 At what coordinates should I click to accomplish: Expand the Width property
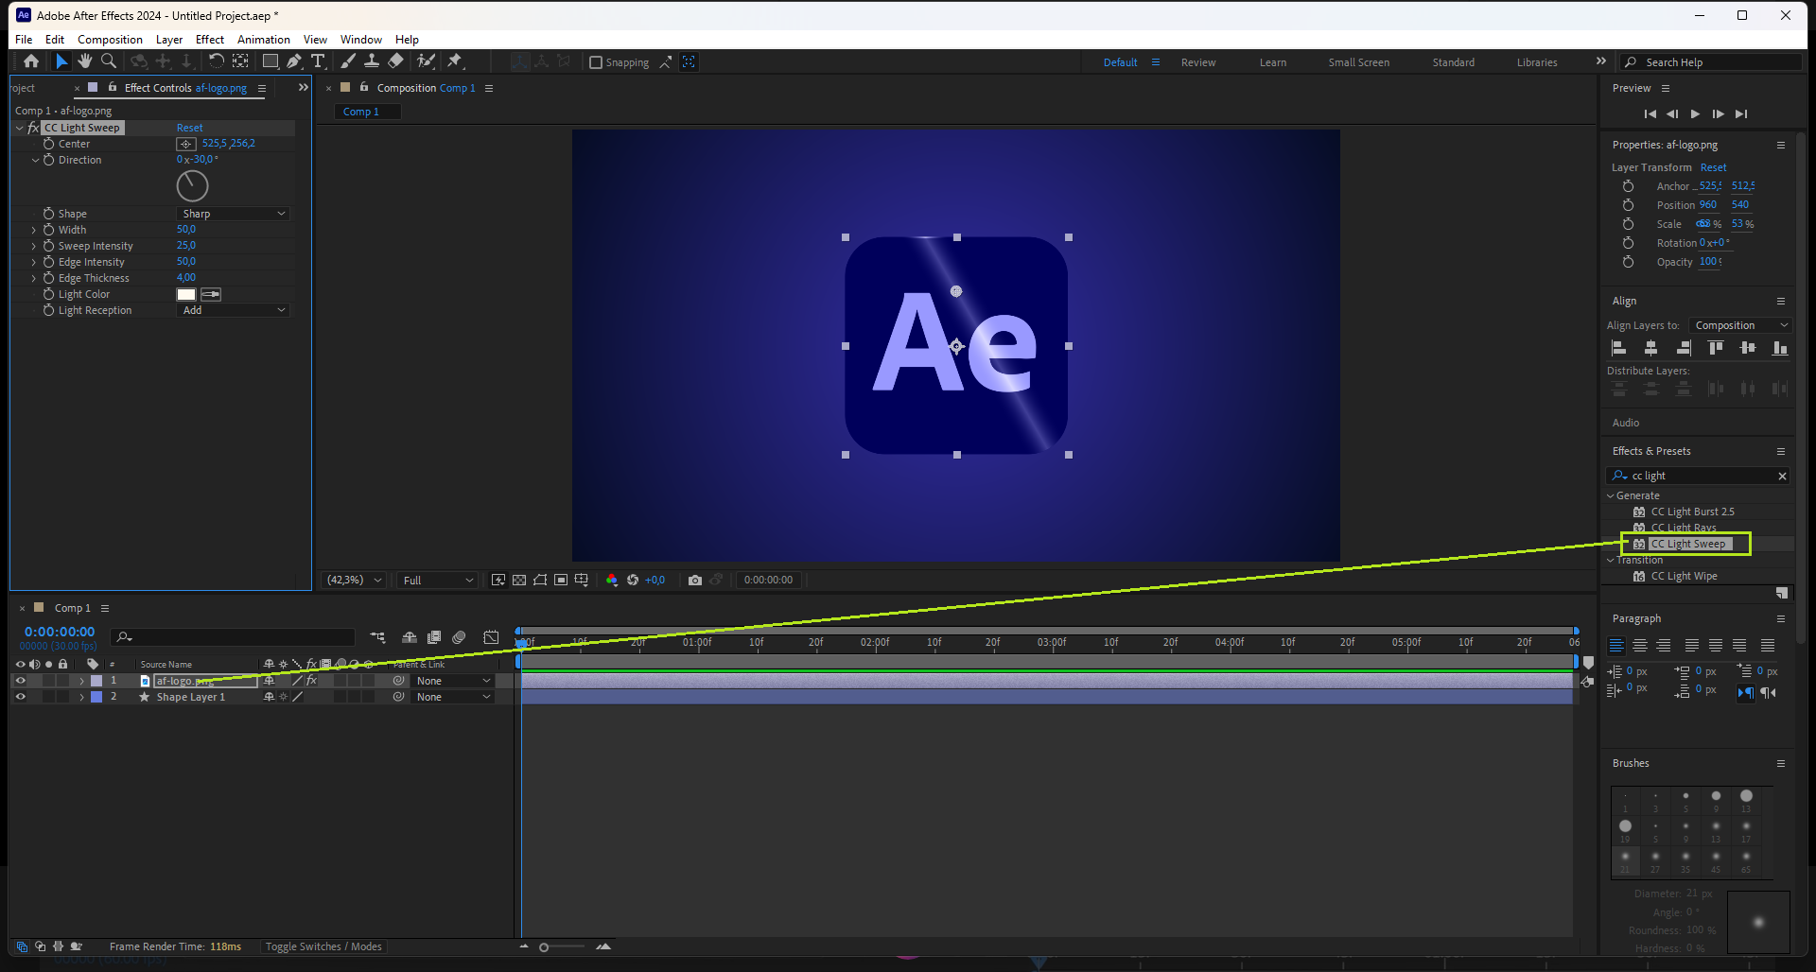[34, 230]
